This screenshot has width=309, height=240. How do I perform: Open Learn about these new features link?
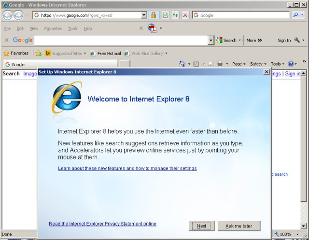pyautogui.click(x=127, y=168)
